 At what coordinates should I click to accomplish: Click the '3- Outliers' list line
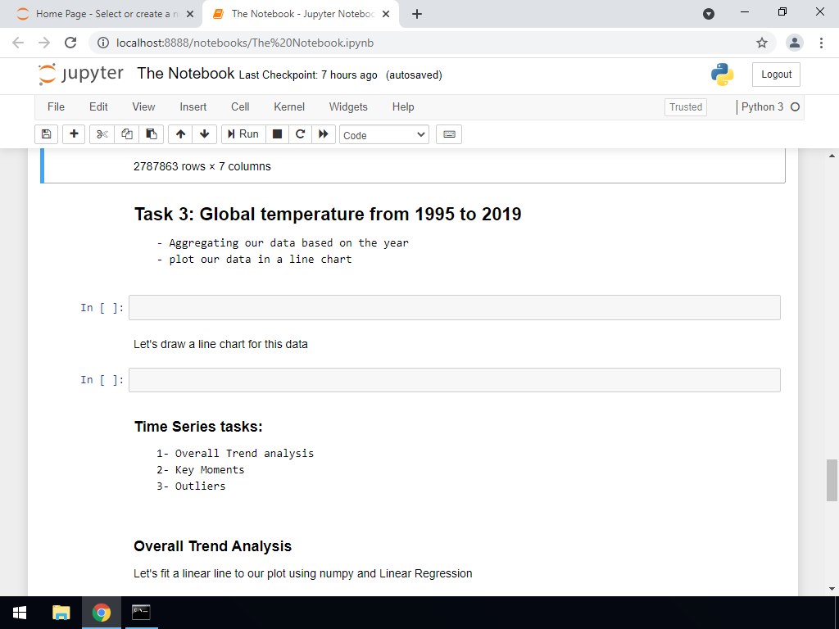pos(191,486)
